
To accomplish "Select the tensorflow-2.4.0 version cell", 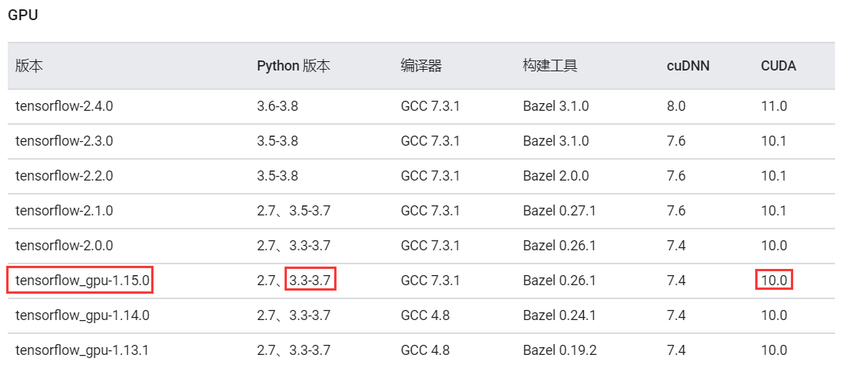I will click(64, 106).
